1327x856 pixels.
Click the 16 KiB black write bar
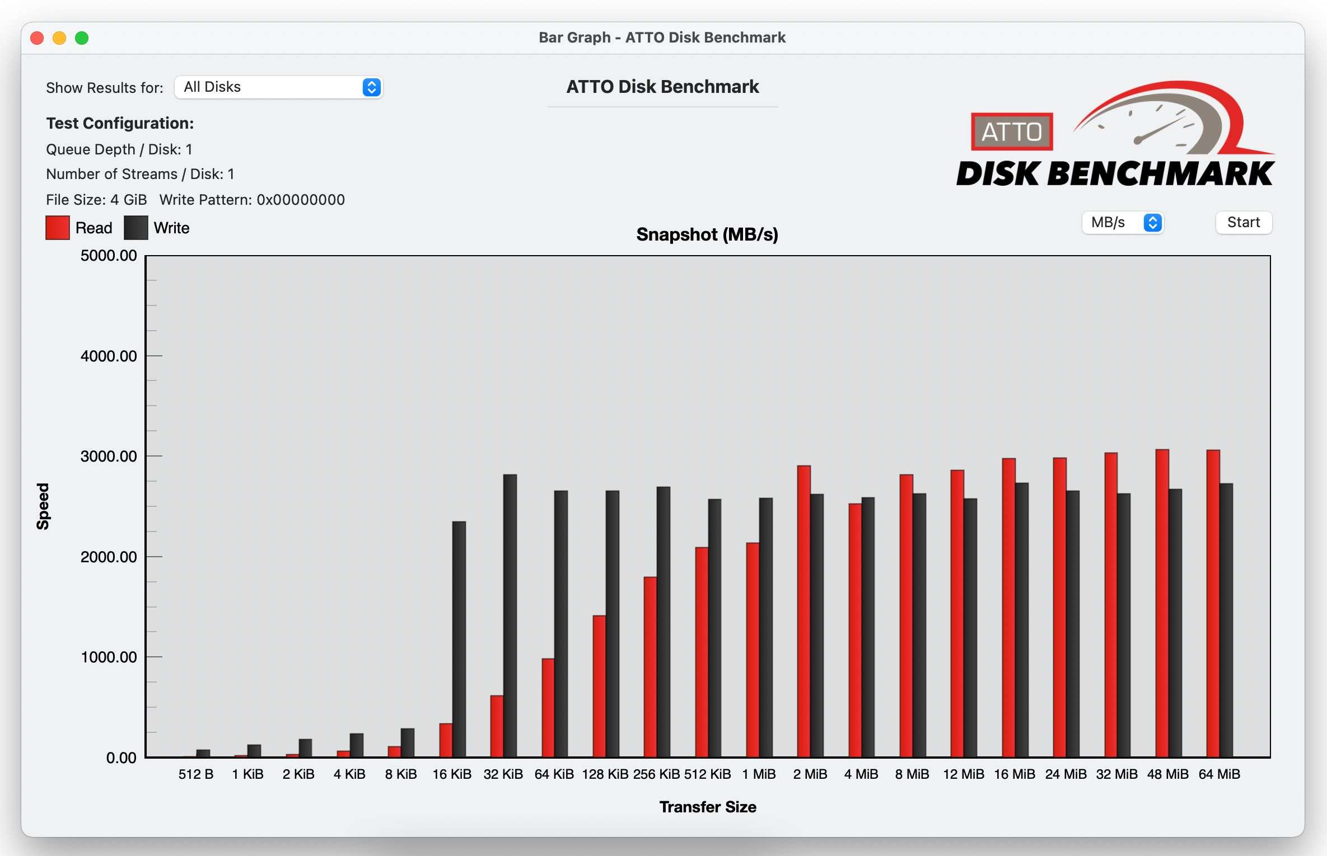[459, 639]
